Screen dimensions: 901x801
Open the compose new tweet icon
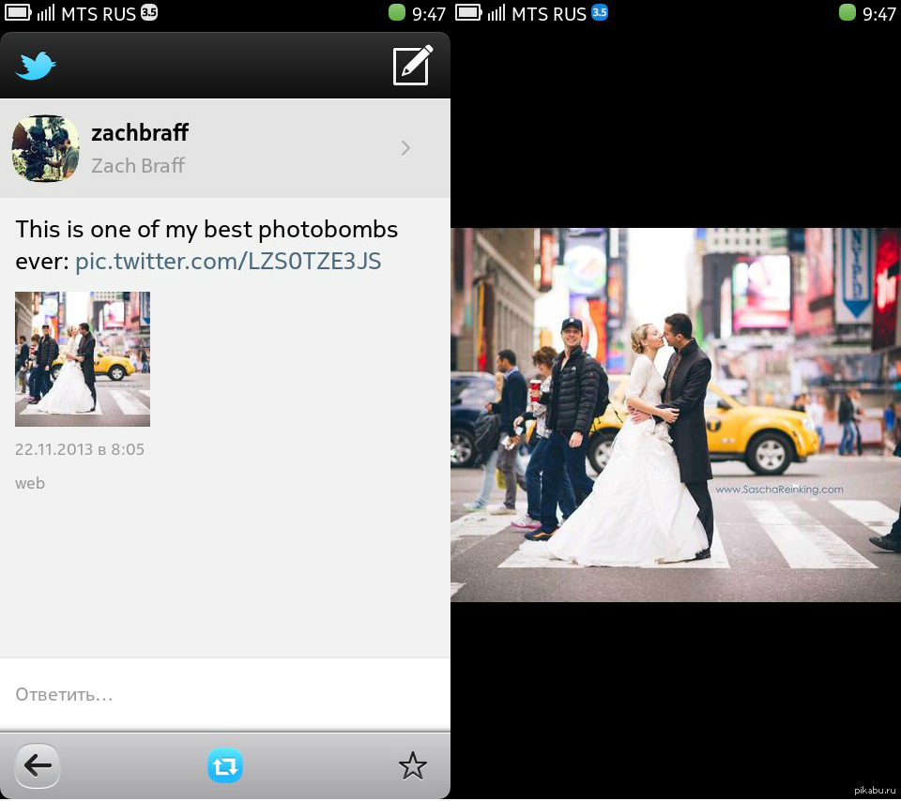[412, 65]
